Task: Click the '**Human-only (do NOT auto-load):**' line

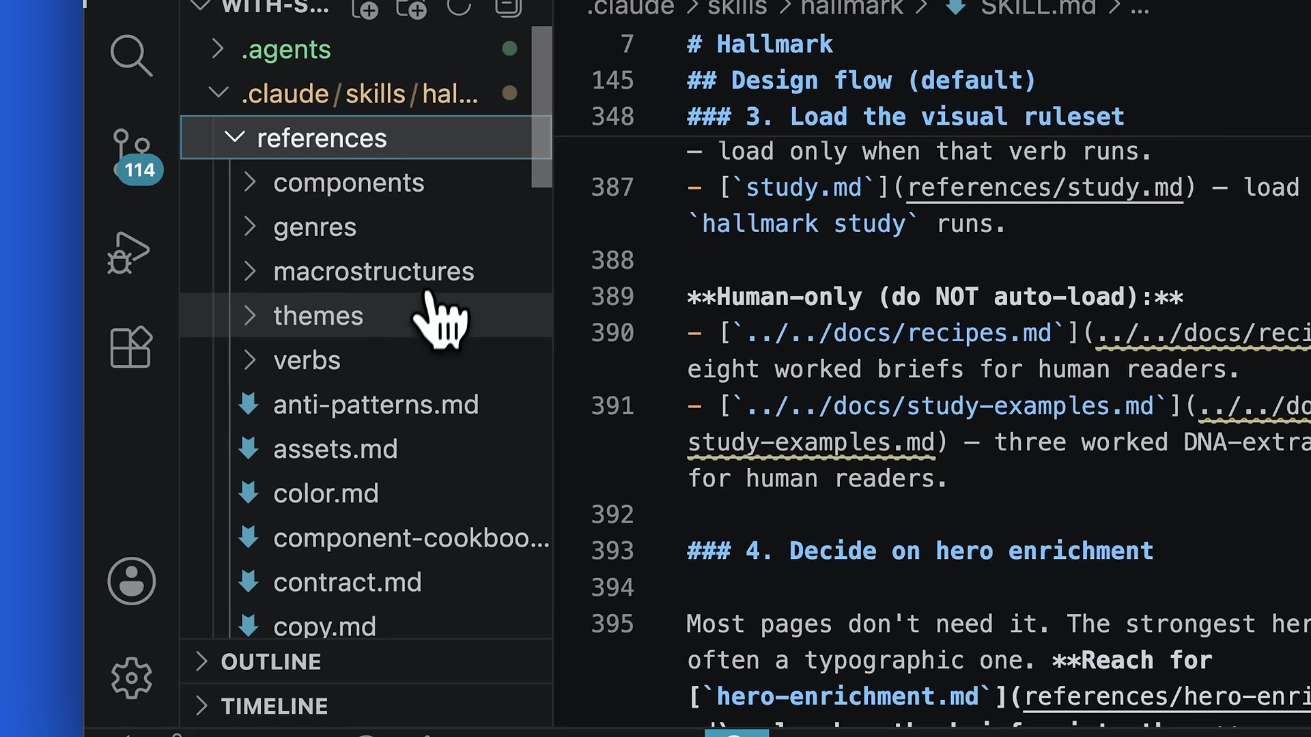Action: 935,297
